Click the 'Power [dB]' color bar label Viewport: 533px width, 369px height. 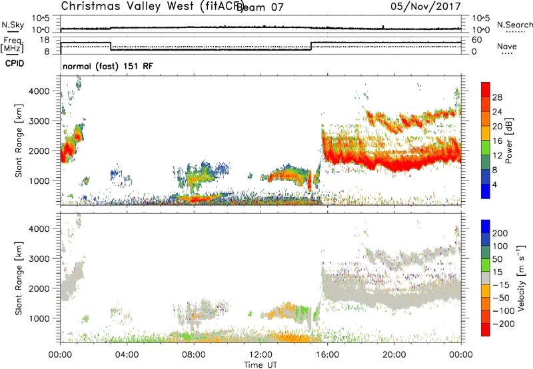click(509, 141)
